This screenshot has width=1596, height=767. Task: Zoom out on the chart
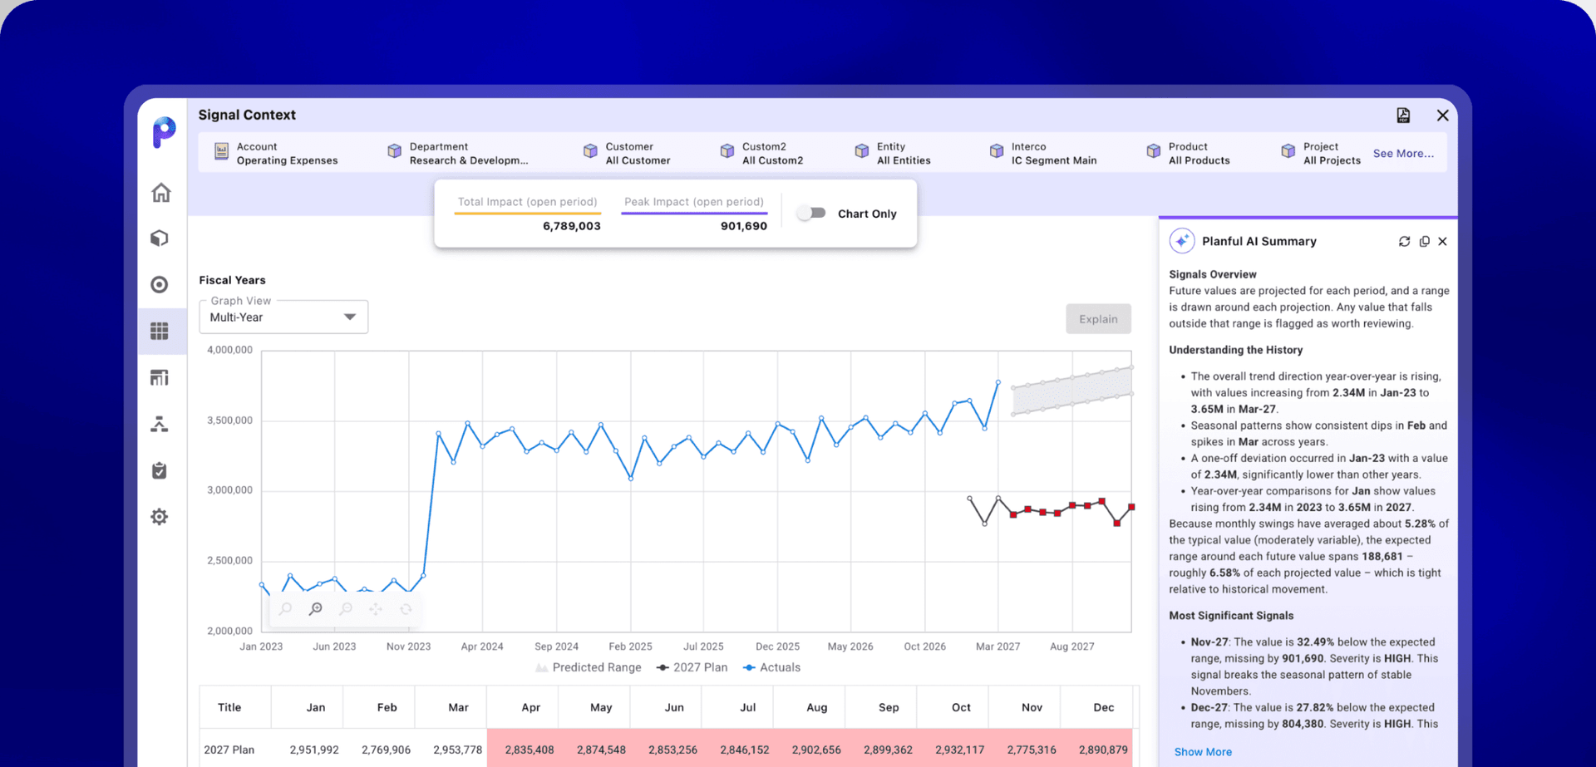pos(346,609)
